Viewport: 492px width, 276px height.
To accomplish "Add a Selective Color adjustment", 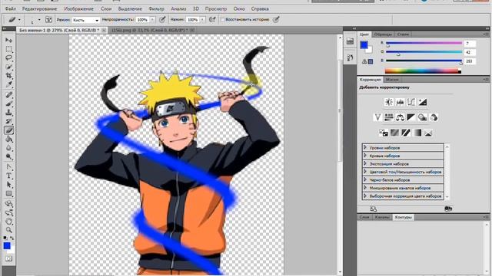I will click(428, 133).
